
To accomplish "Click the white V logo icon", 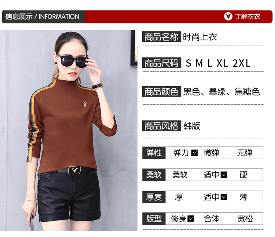I will [x=228, y=16].
